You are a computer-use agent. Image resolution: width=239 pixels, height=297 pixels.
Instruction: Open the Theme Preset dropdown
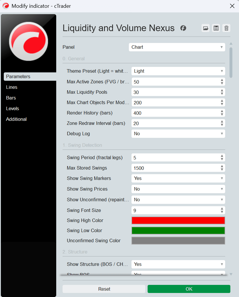click(x=178, y=71)
